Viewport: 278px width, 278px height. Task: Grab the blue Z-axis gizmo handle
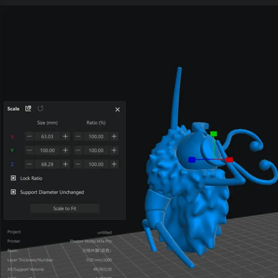[191, 160]
